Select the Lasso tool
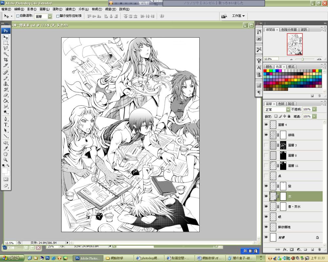Screen dimensions: 328x262 click(x=6, y=48)
